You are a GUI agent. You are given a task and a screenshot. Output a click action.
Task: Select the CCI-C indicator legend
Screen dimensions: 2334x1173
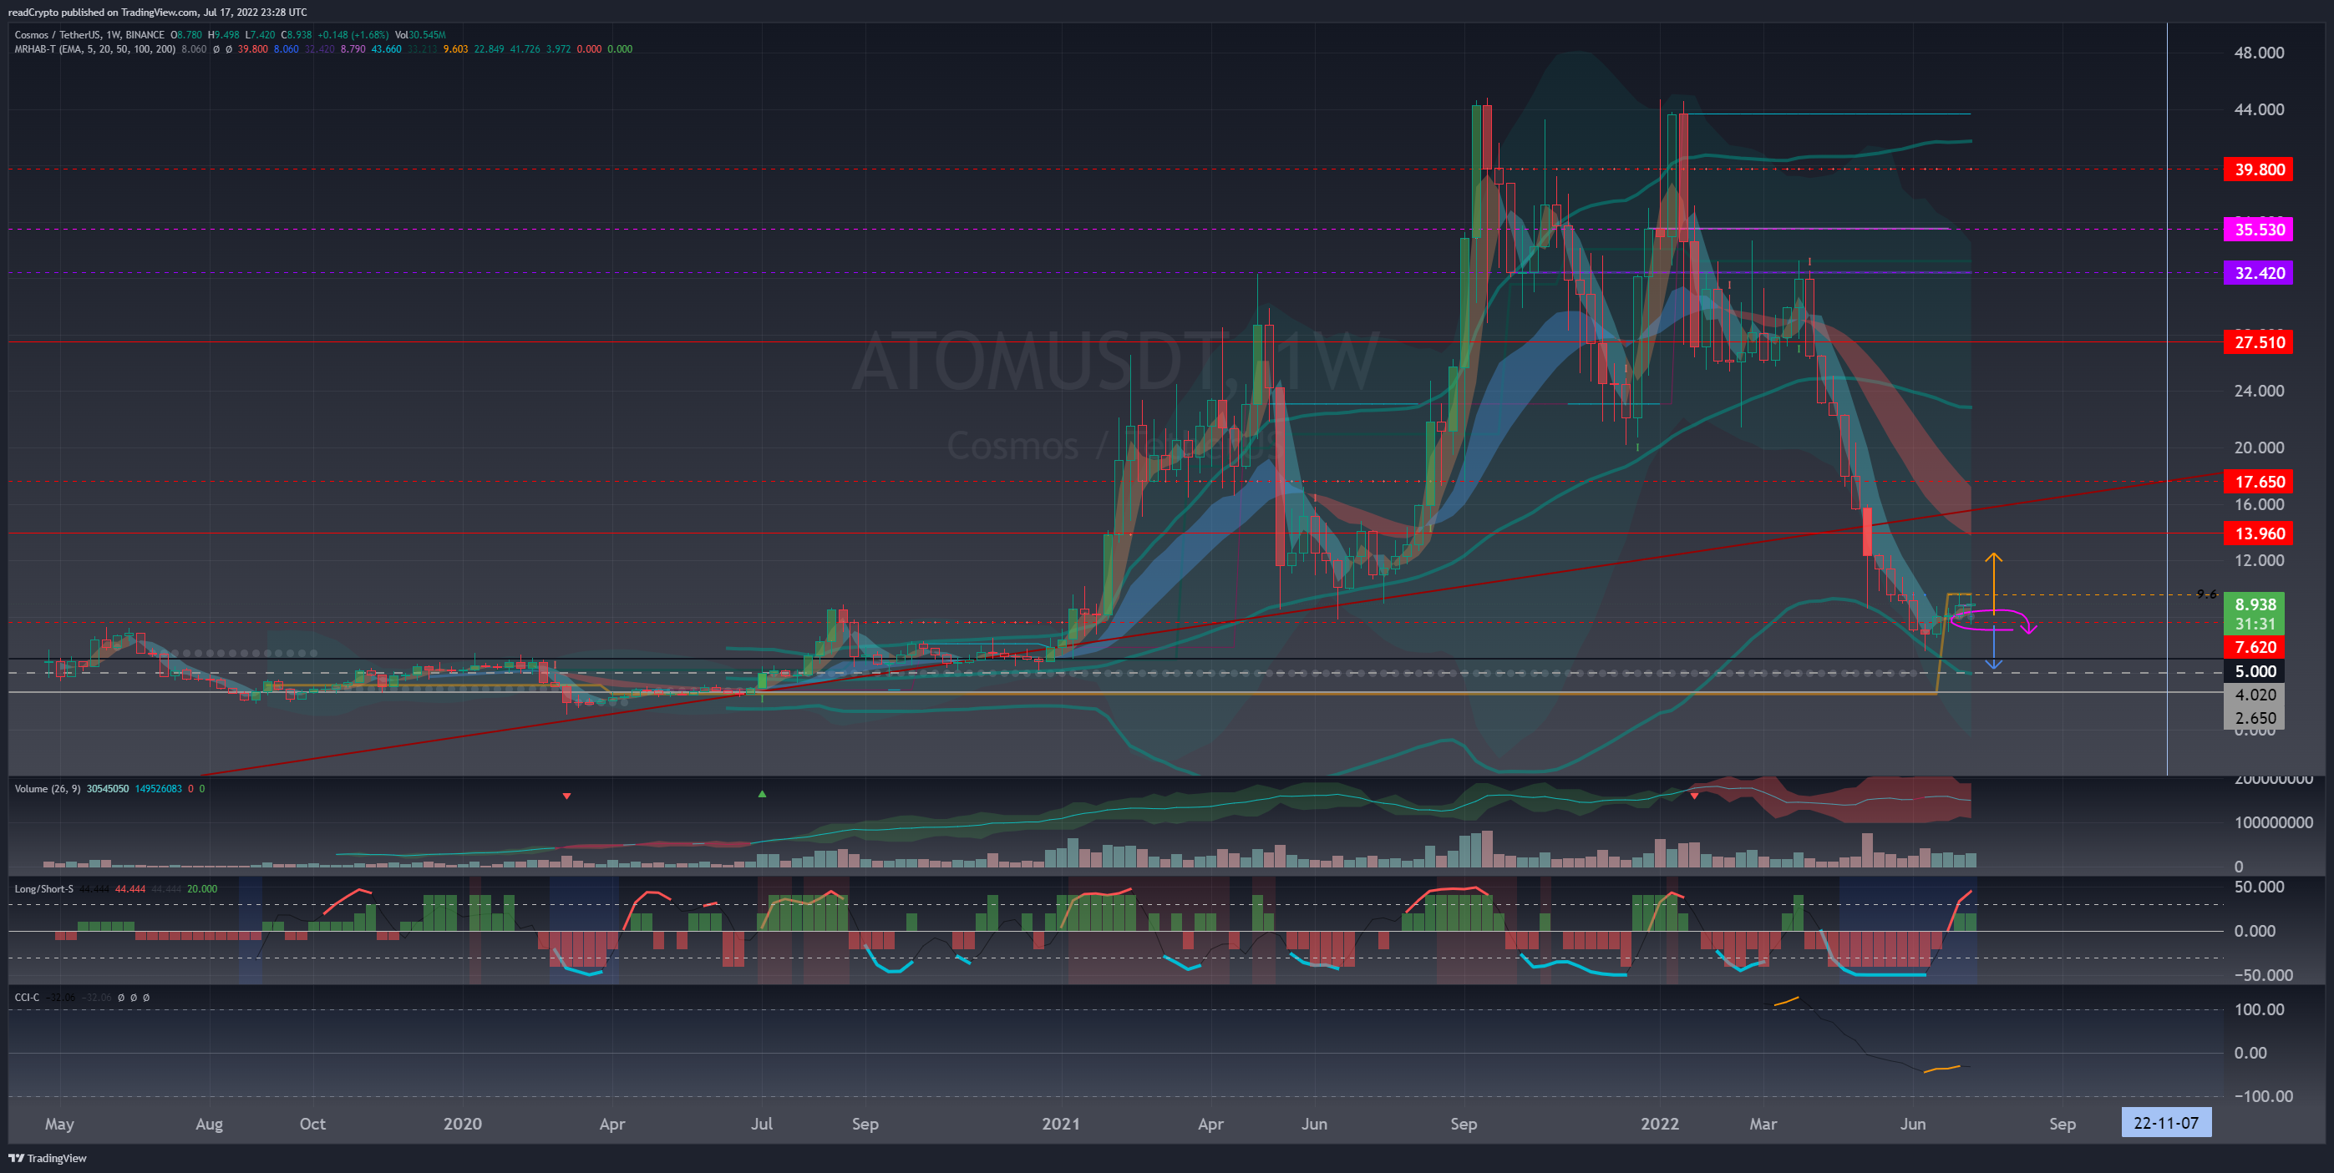[28, 998]
